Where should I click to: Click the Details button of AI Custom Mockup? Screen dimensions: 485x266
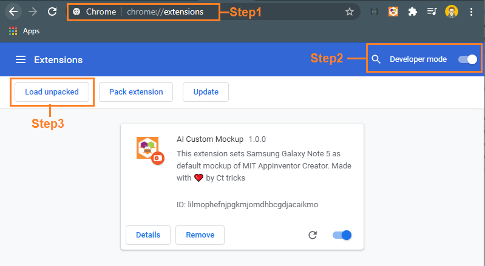point(148,235)
